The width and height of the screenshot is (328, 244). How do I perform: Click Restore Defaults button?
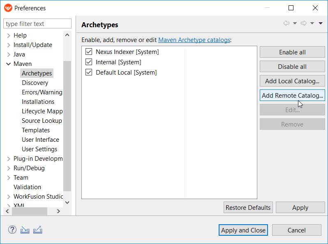click(x=248, y=207)
